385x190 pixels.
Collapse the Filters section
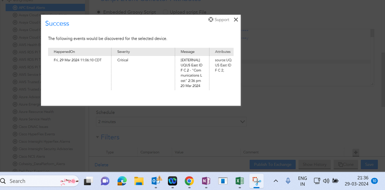click(98, 137)
